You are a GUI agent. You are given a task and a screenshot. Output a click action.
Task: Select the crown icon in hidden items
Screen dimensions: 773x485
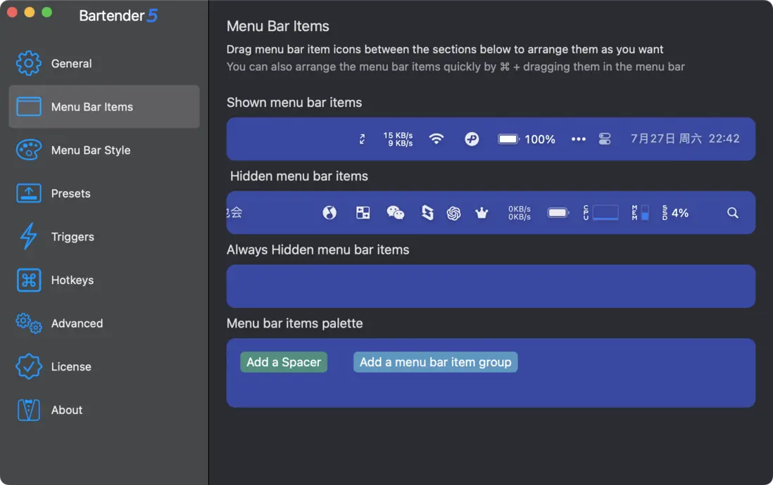tap(482, 213)
